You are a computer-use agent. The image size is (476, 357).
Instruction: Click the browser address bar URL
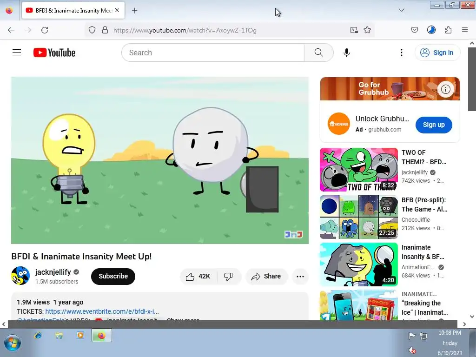pyautogui.click(x=185, y=30)
